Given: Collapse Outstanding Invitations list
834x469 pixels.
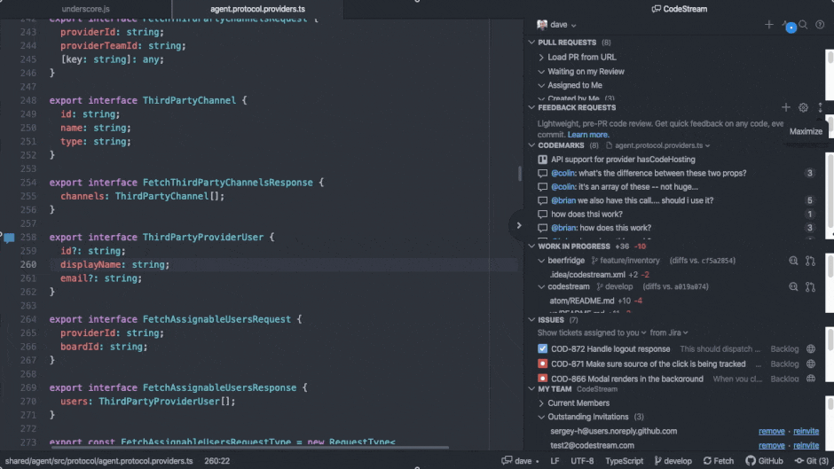Looking at the screenshot, I should [x=541, y=417].
